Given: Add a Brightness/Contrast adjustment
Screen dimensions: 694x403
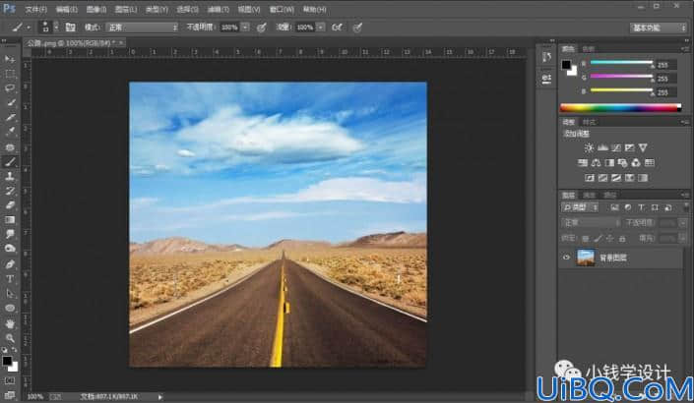Looking at the screenshot, I should point(589,147).
